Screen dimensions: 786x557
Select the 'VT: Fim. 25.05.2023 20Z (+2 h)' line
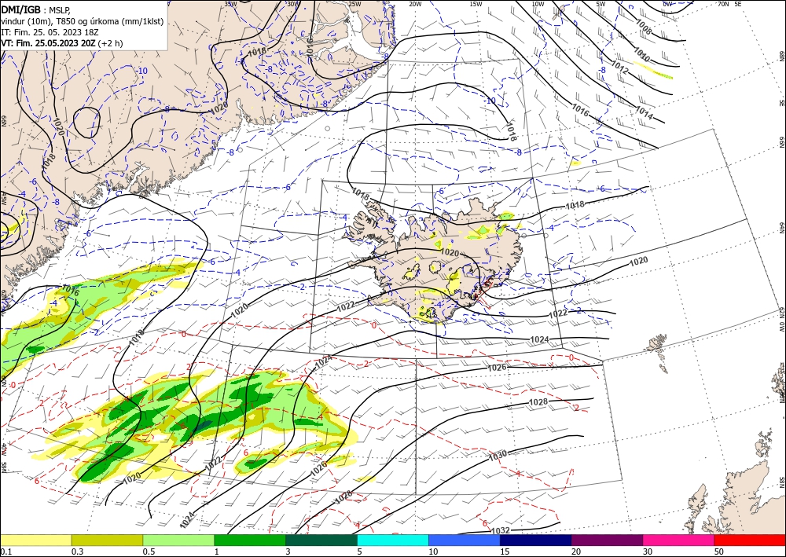coord(61,43)
